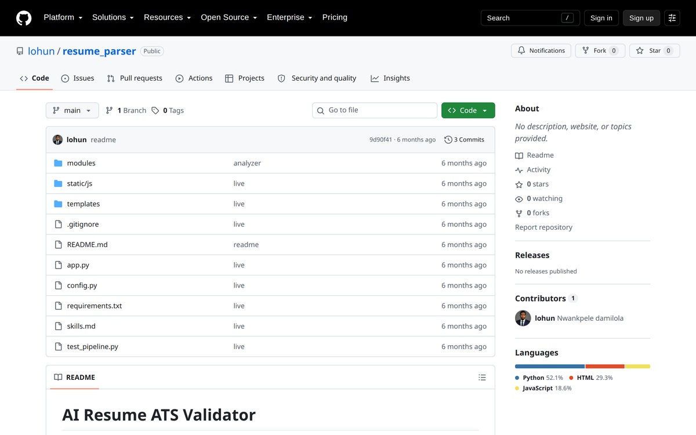Click the bell icon in Notifications
Screen dimensions: 696x435
[x=521, y=50]
